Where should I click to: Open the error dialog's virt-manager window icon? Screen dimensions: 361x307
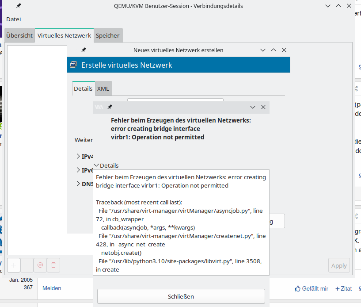tap(99, 107)
